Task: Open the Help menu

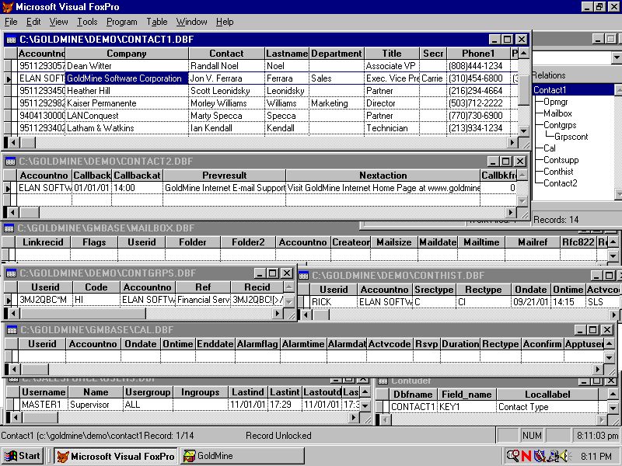Action: (225, 22)
